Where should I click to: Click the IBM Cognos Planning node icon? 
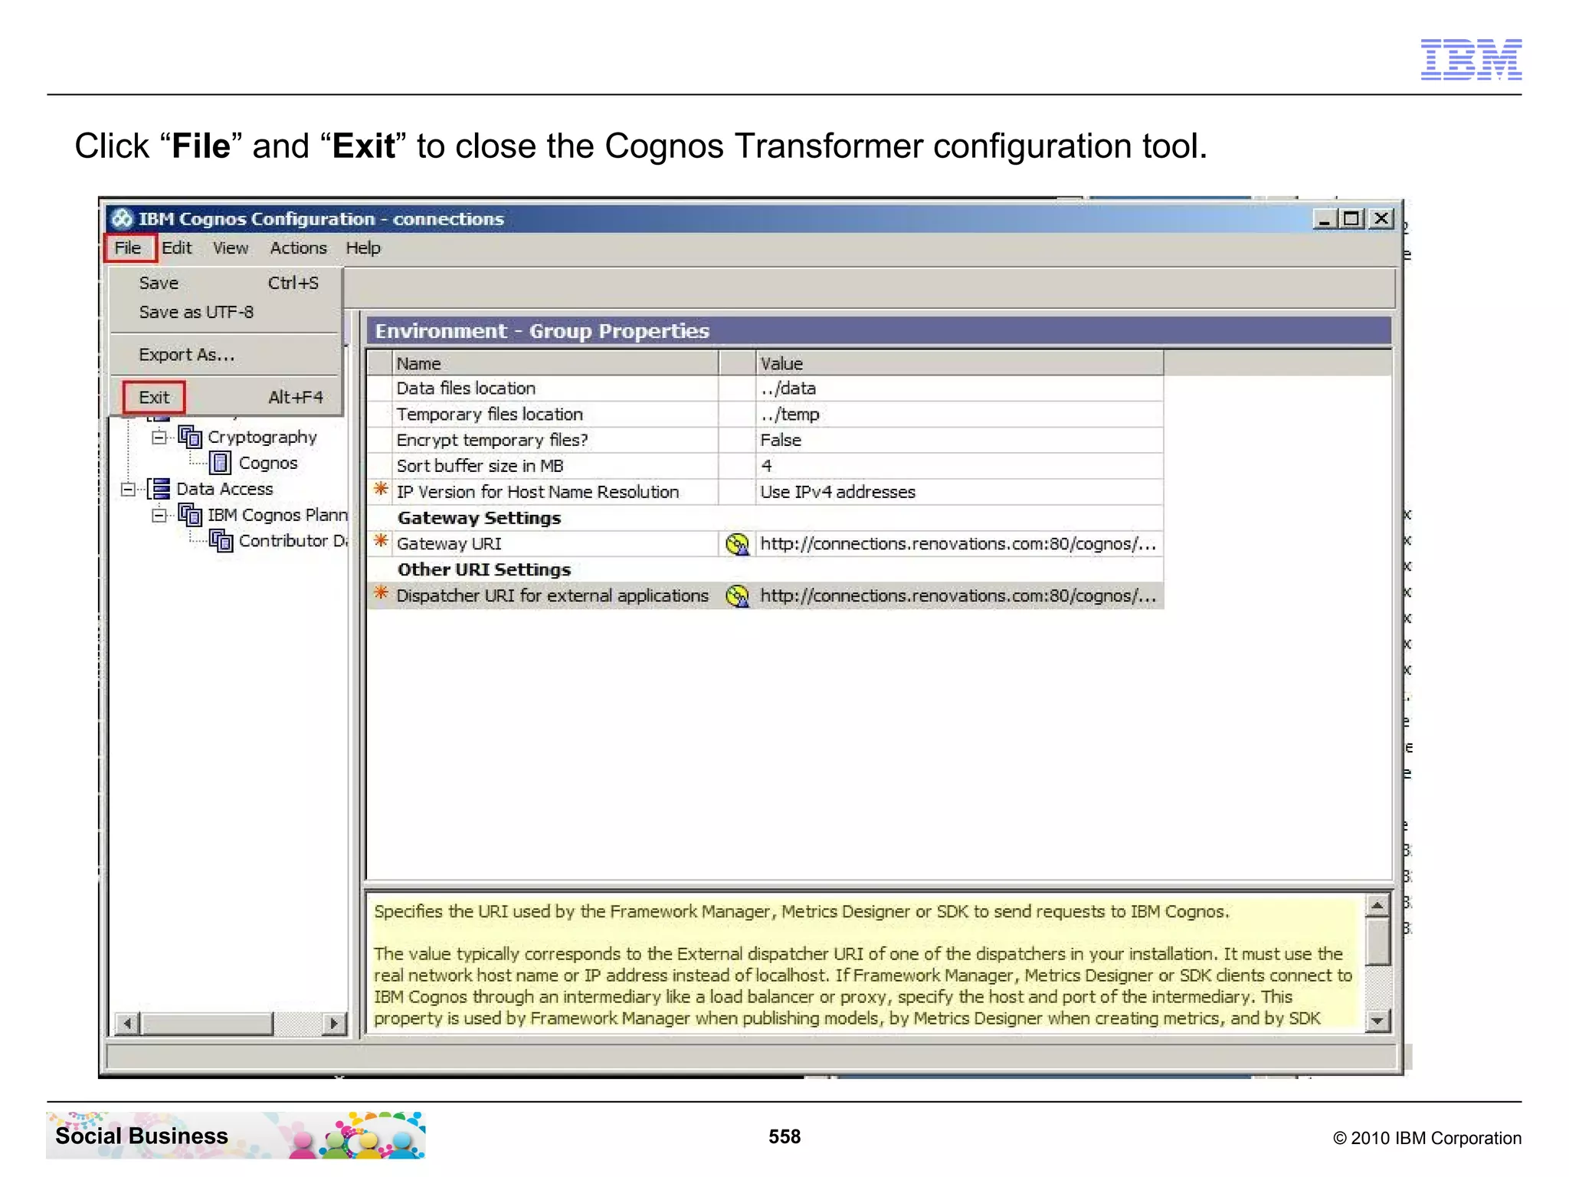(190, 515)
